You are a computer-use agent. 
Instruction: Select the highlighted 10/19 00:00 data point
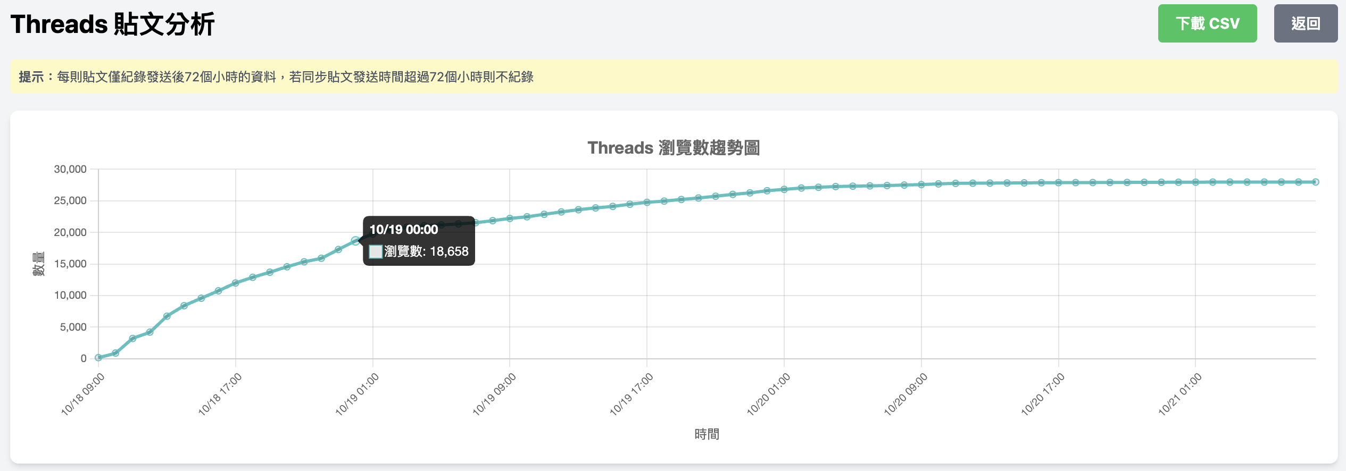[355, 240]
